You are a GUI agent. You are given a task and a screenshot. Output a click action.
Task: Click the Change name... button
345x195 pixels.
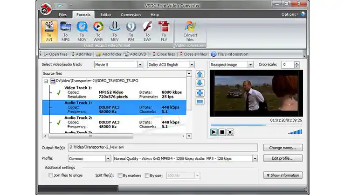point(283,148)
